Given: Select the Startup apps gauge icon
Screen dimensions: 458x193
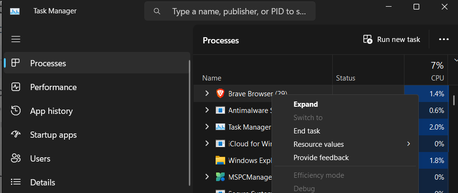Looking at the screenshot, I should coord(16,135).
